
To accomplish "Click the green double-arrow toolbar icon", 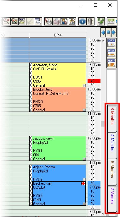I will (111, 21).
